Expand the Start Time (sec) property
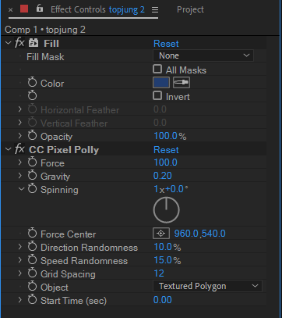 [20, 300]
